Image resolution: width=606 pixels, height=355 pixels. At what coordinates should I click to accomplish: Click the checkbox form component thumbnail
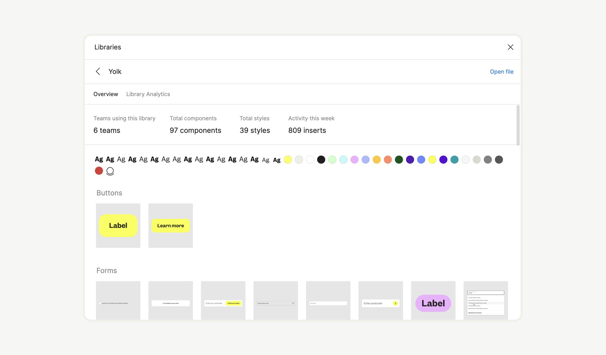[x=118, y=303]
